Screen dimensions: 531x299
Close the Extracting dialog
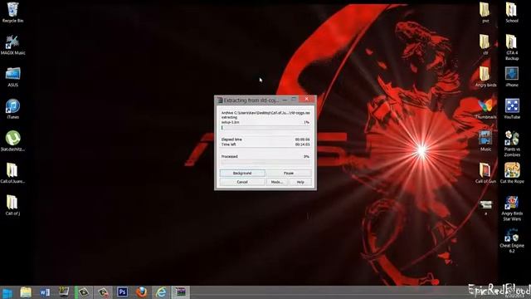(x=307, y=99)
